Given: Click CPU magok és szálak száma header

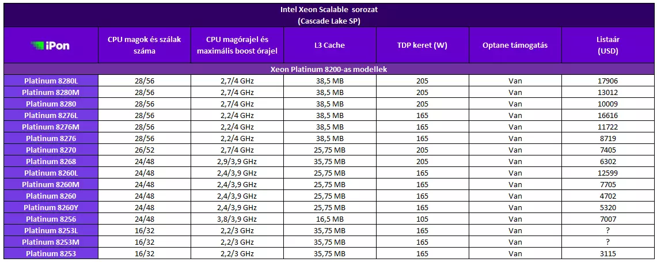Looking at the screenshot, I should coord(144,45).
